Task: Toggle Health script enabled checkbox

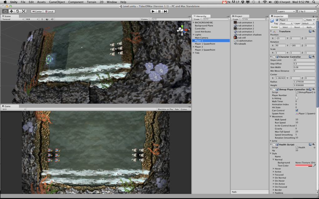Action: (x=278, y=145)
